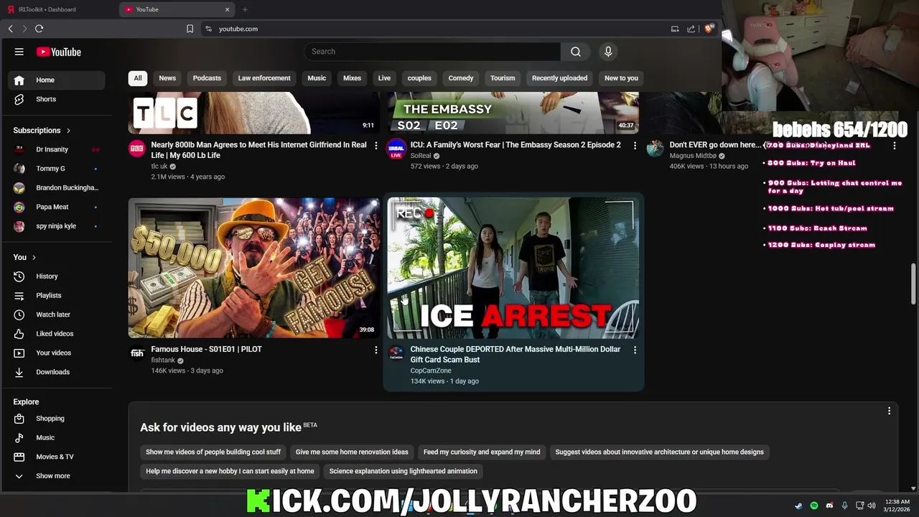Open Dr Insanity subscription channel

click(x=56, y=149)
